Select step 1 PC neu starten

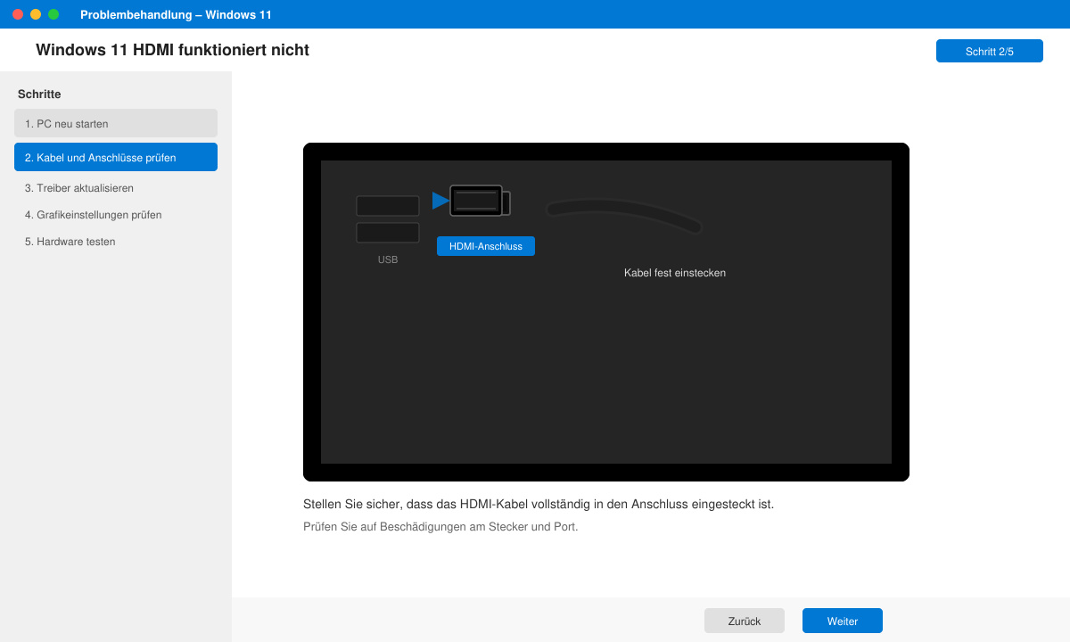(x=116, y=123)
